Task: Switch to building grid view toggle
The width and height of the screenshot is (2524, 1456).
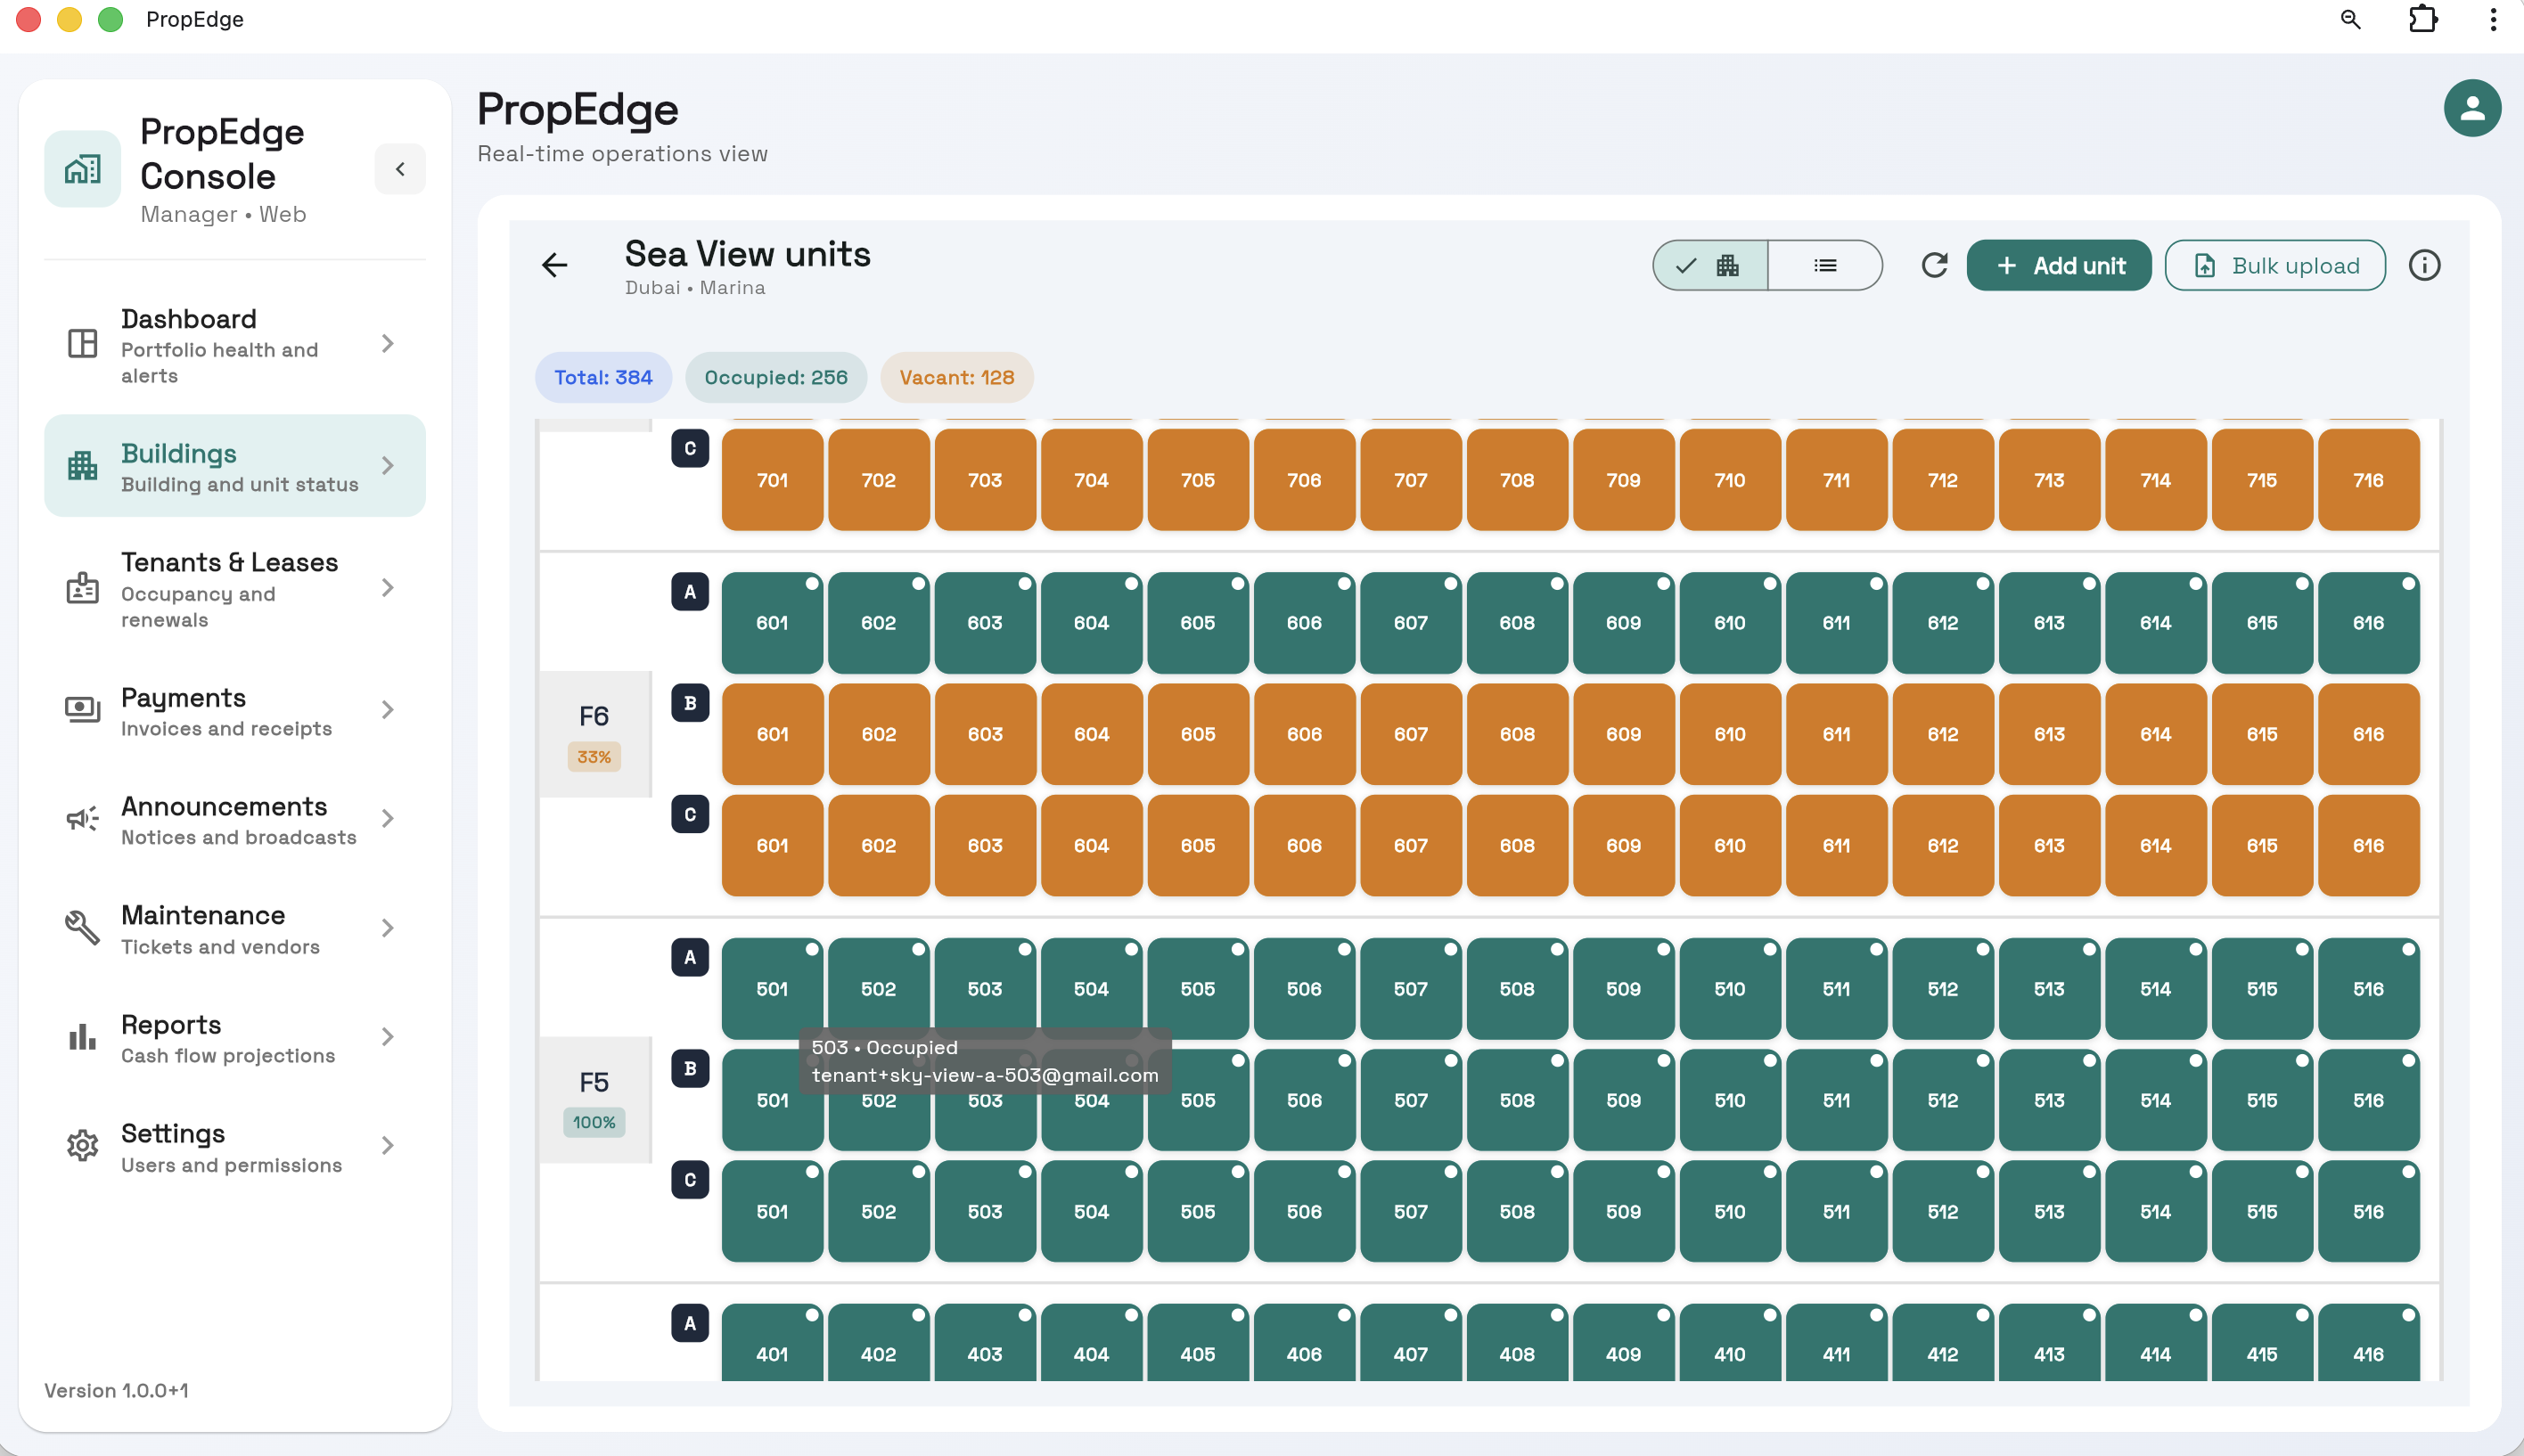Action: pos(1710,265)
